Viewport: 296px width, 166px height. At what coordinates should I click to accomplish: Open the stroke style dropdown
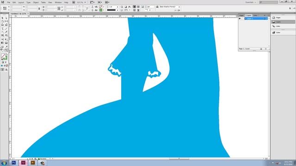(117, 10)
